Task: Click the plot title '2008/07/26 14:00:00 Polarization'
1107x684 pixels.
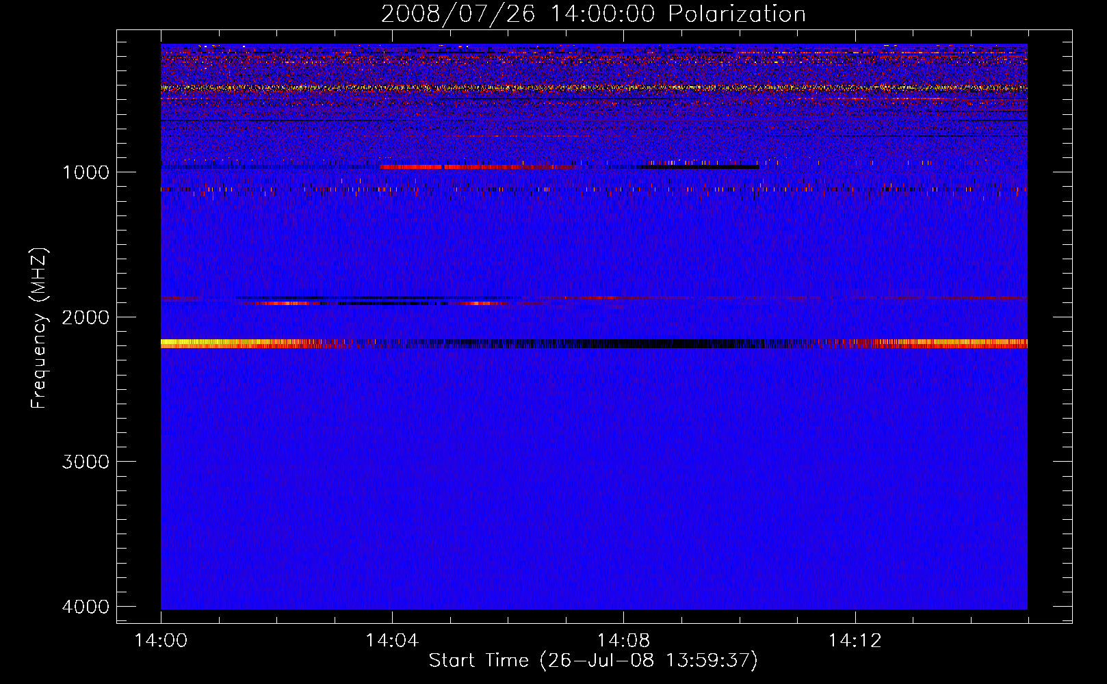Action: click(x=593, y=14)
